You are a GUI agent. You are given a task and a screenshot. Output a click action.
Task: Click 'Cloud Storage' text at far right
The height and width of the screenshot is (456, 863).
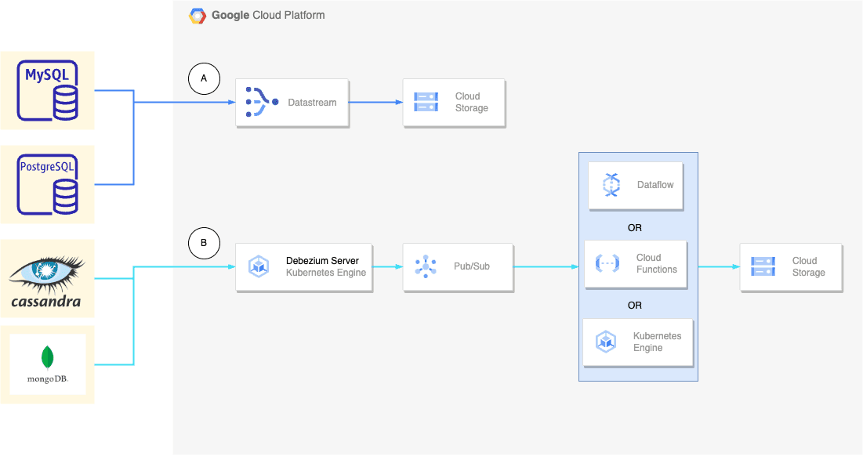pyautogui.click(x=808, y=266)
